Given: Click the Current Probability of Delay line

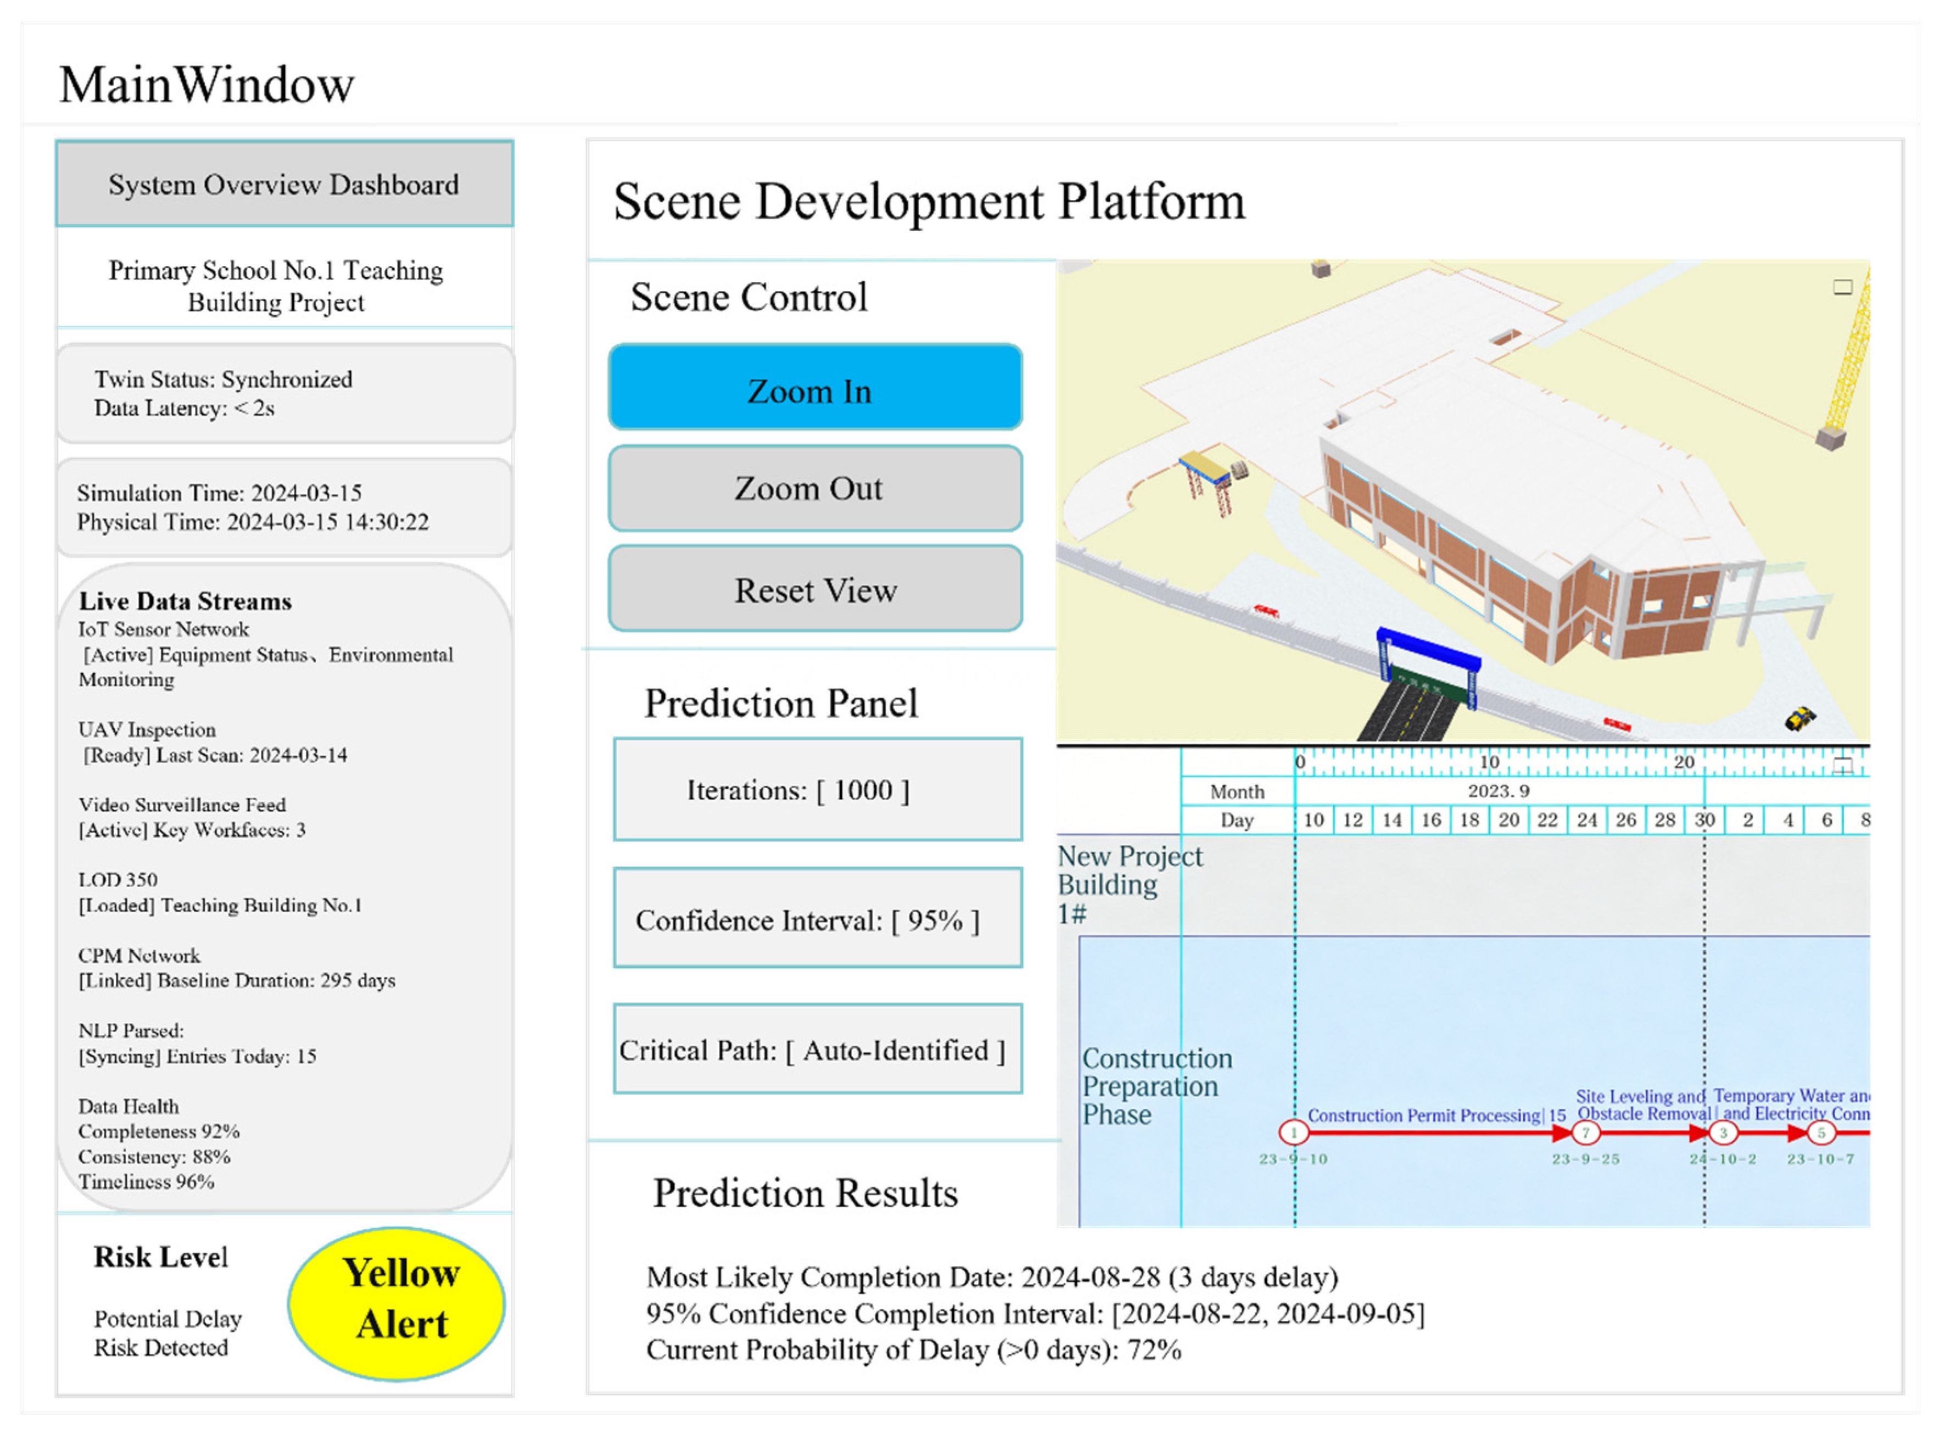Looking at the screenshot, I should pos(913,1349).
